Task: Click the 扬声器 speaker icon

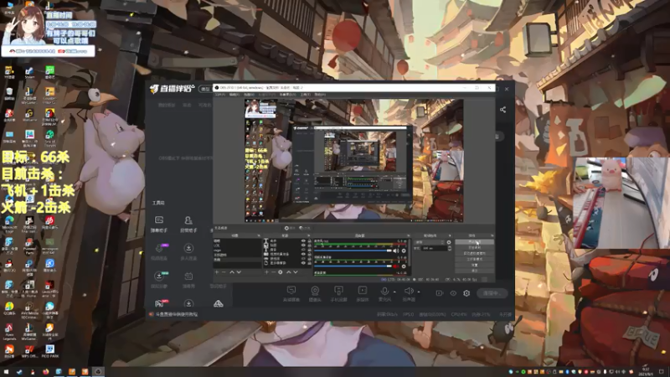Action: click(409, 292)
